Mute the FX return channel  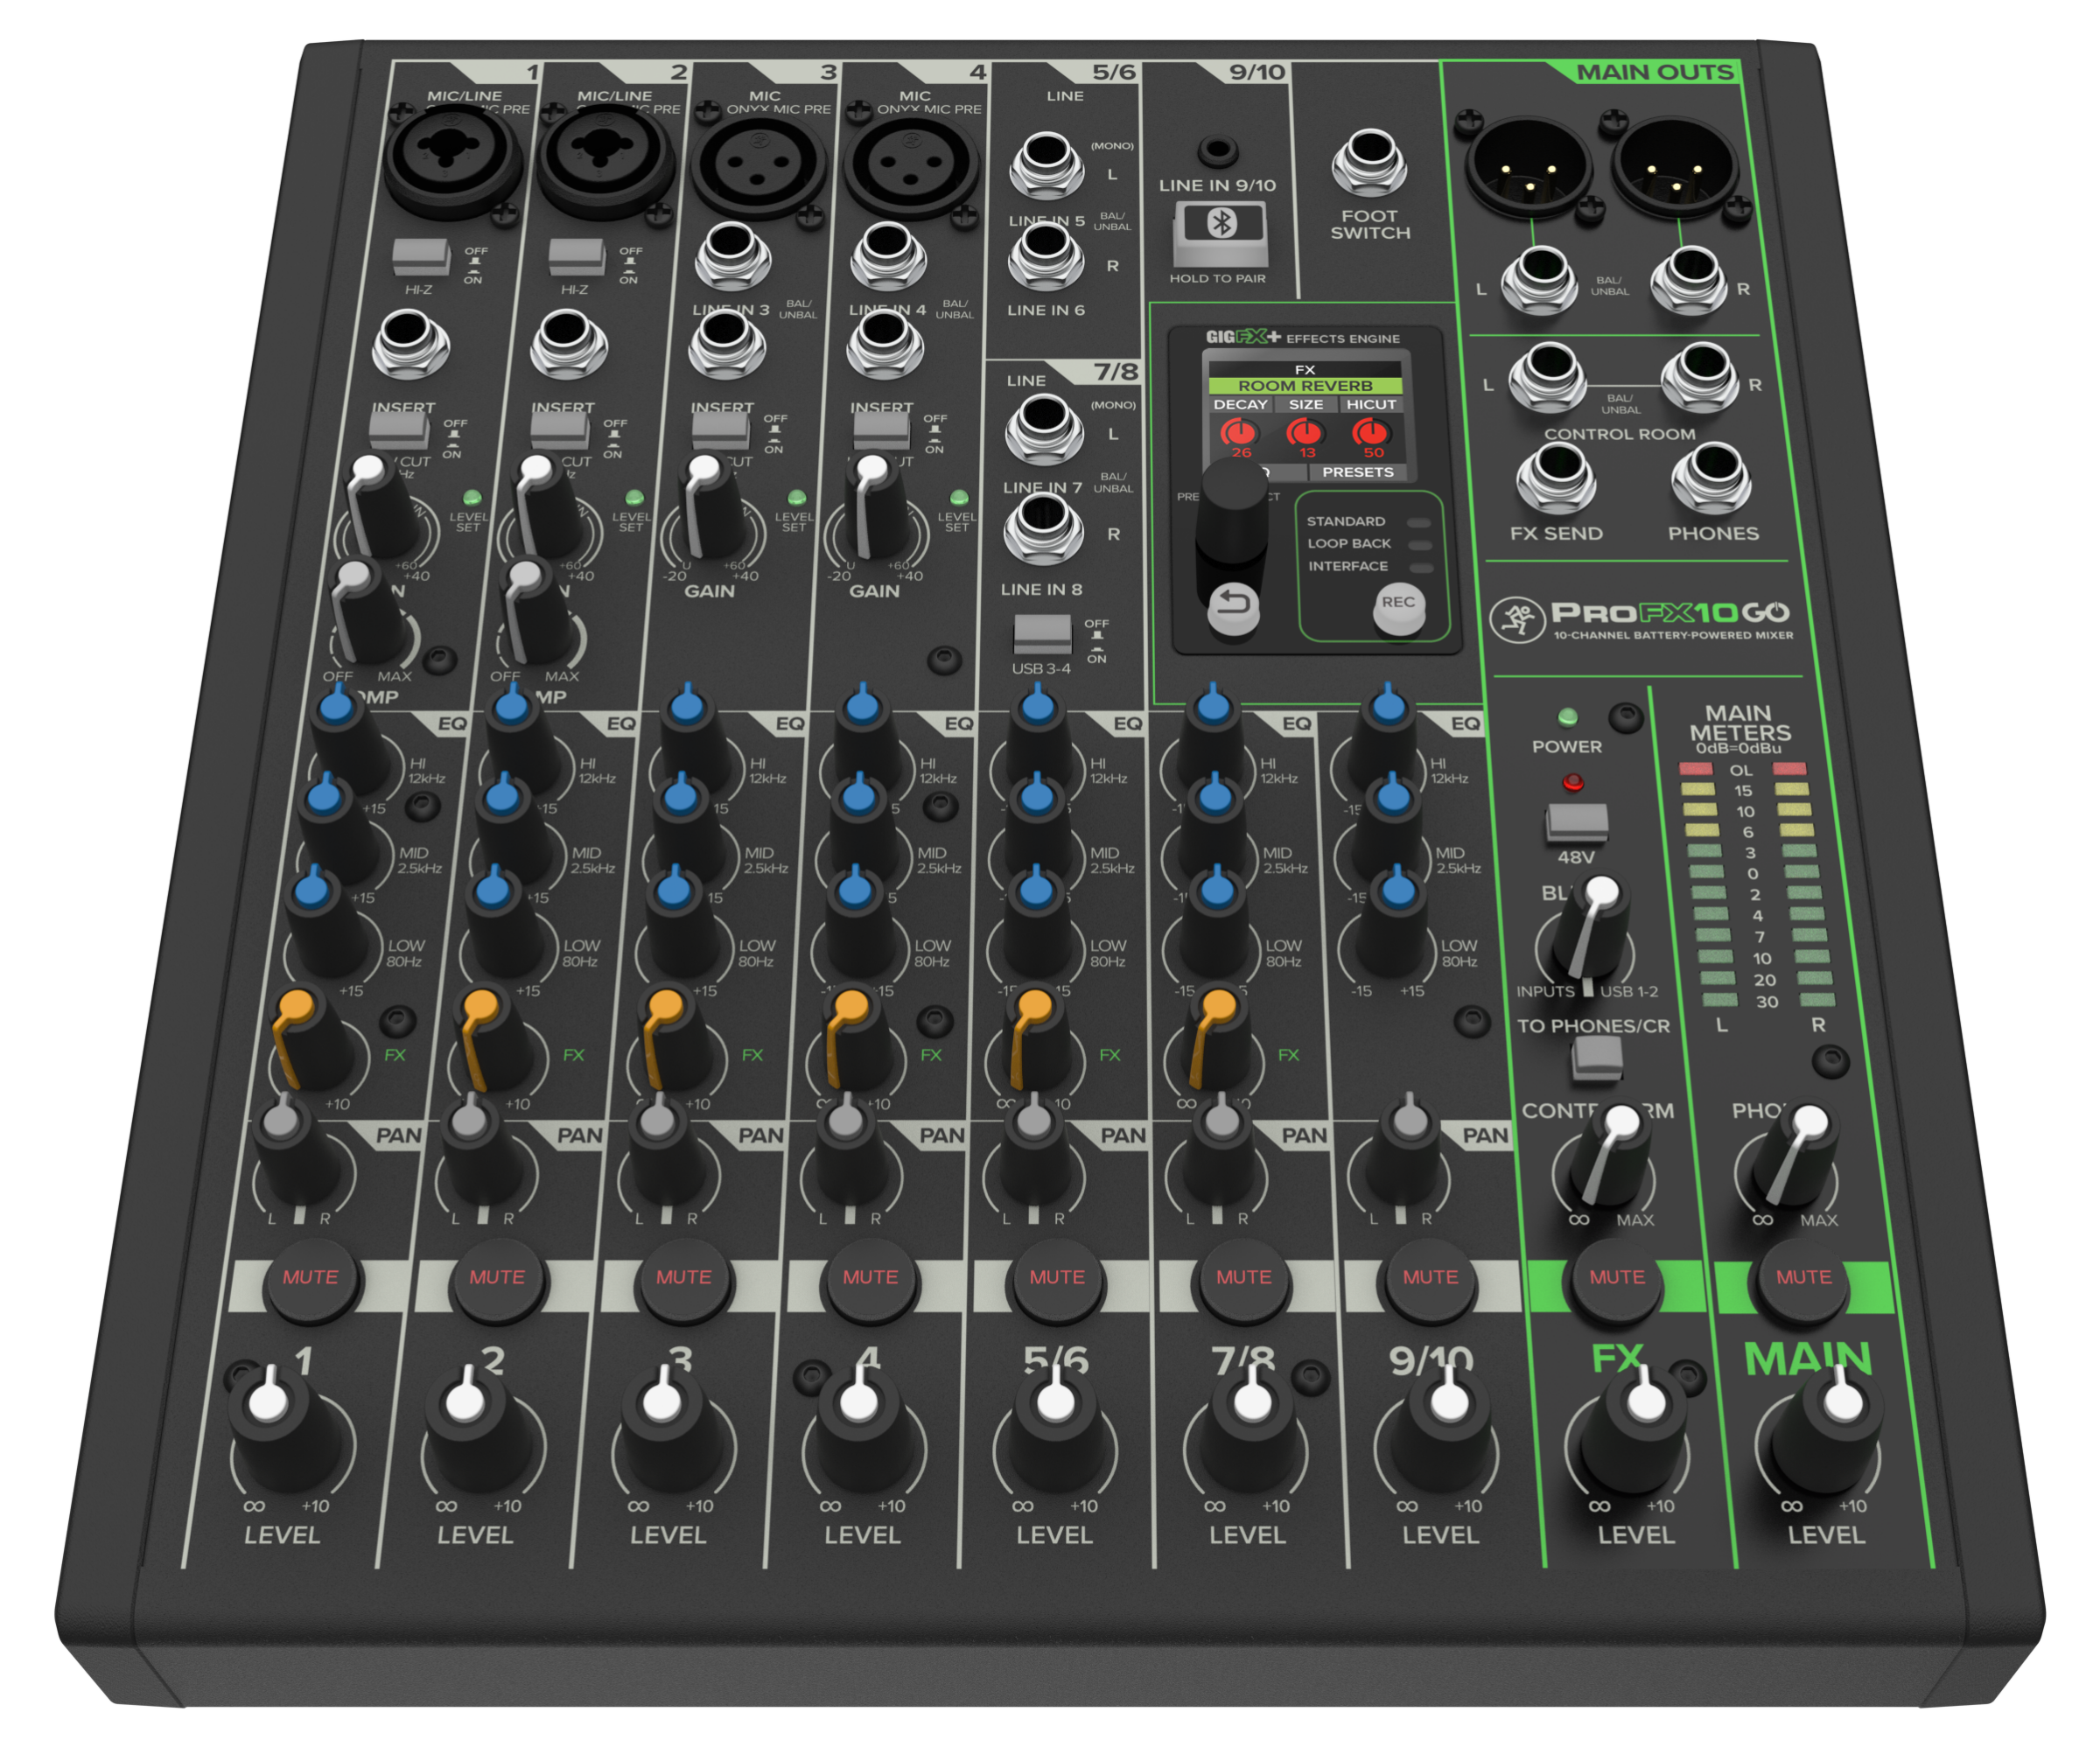[1617, 1278]
